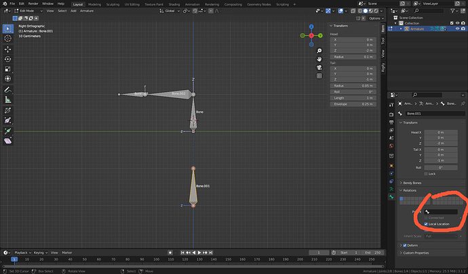Open the Options dropdown
The image size is (468, 274).
tap(376, 18)
